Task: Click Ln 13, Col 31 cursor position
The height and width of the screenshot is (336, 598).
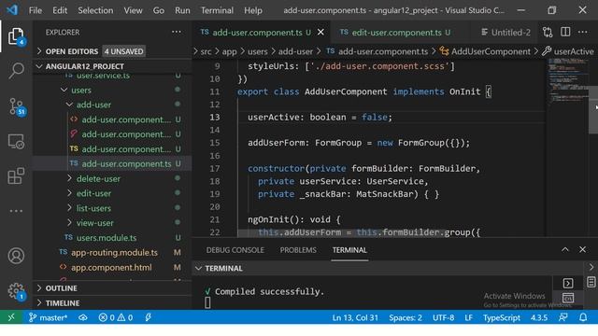Action: tap(355, 317)
